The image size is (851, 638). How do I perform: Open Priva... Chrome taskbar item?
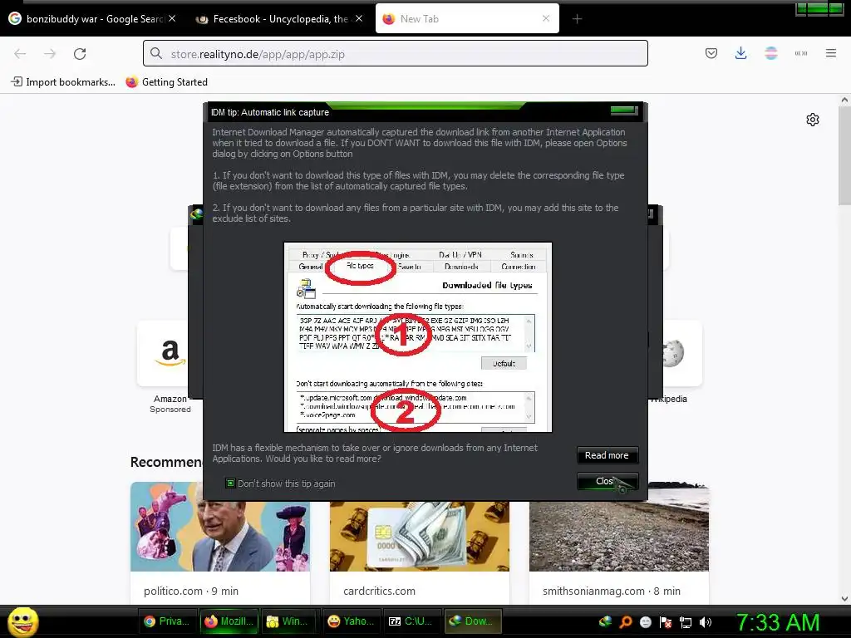166,621
